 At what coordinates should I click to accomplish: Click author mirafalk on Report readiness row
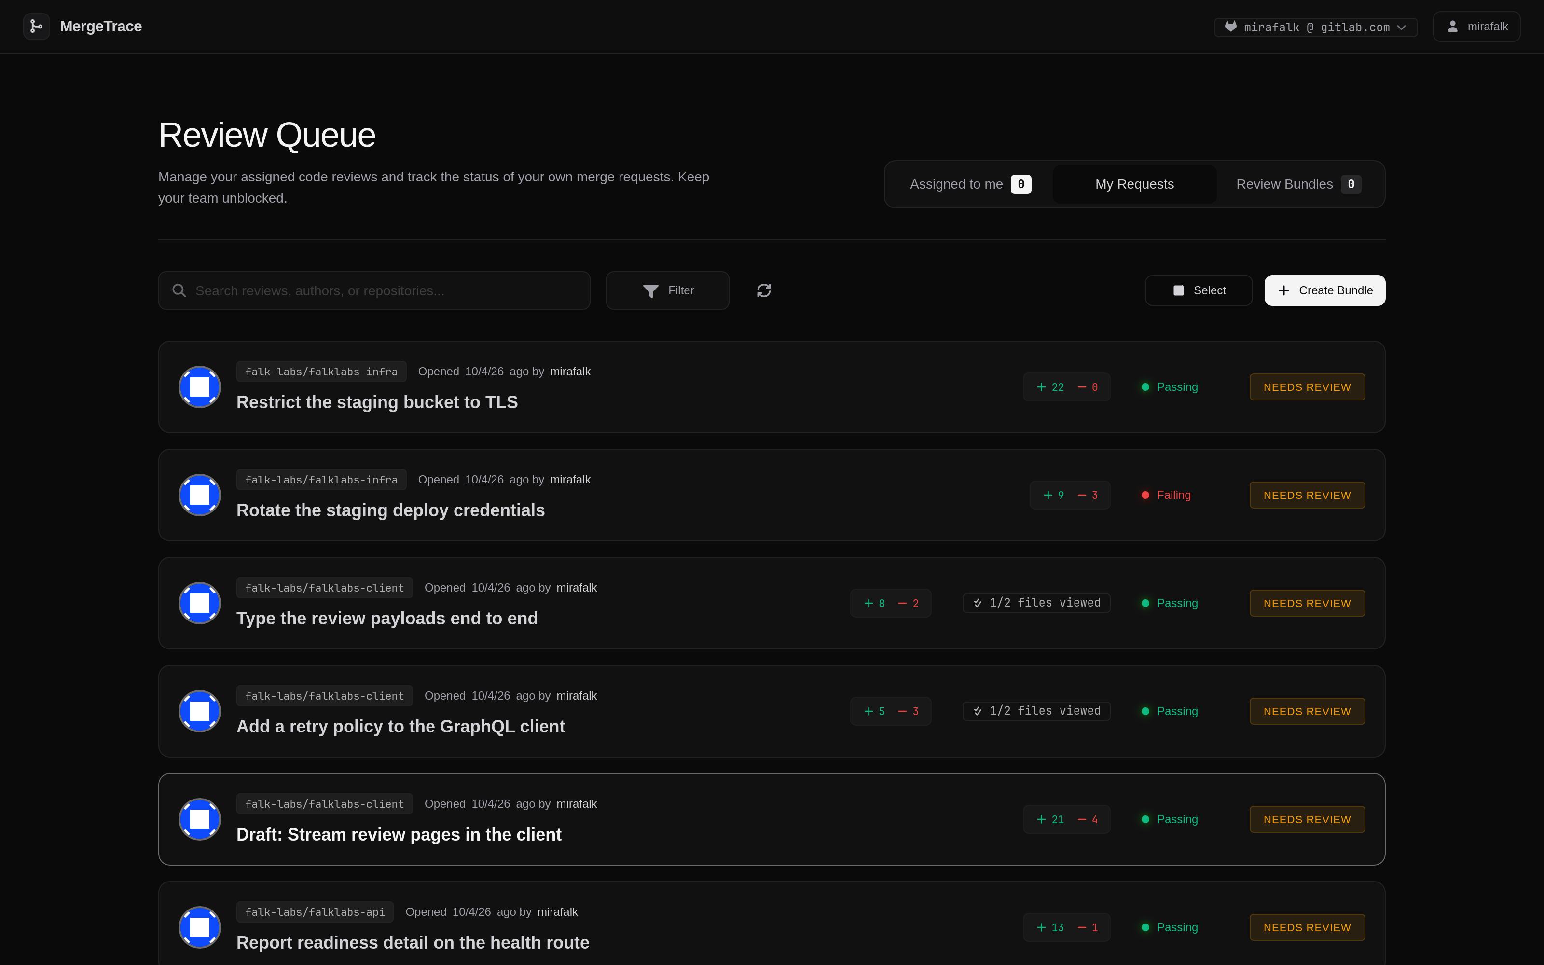[557, 912]
